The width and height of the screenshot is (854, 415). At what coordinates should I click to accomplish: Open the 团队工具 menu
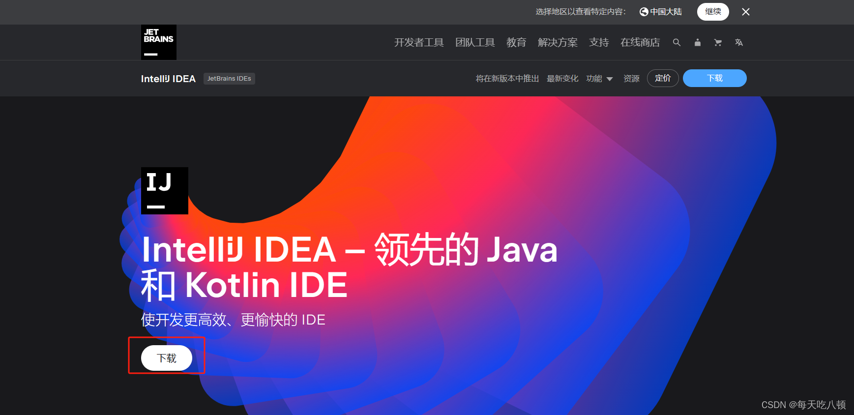[475, 43]
